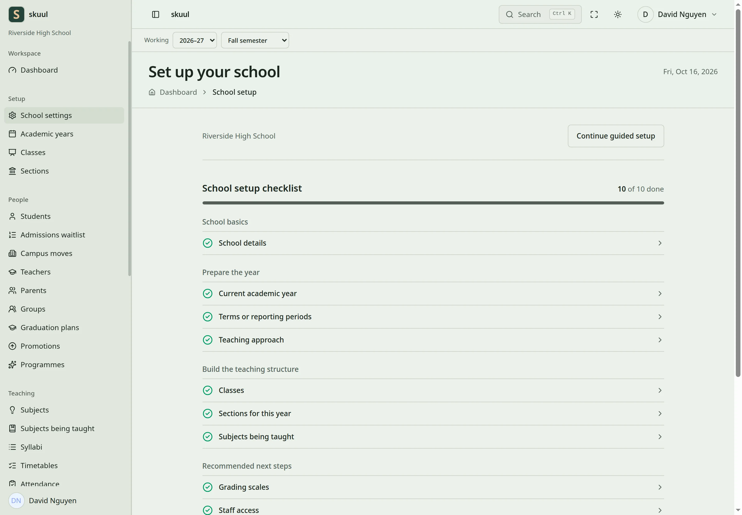The width and height of the screenshot is (742, 515).
Task: Open Teaching approach row chevron
Action: point(660,340)
